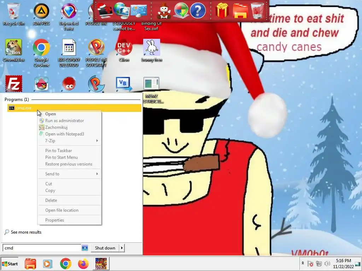
Task: Select Delete in the context menu
Action: pos(70,200)
